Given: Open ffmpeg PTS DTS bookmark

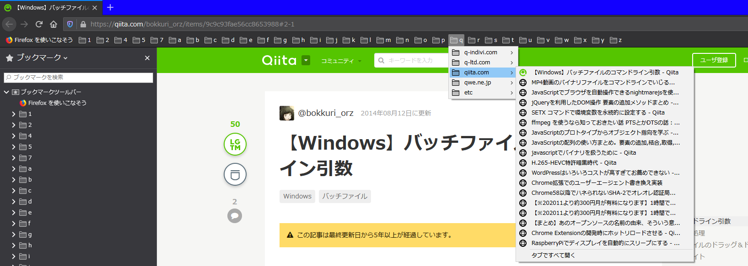Looking at the screenshot, I should (605, 123).
